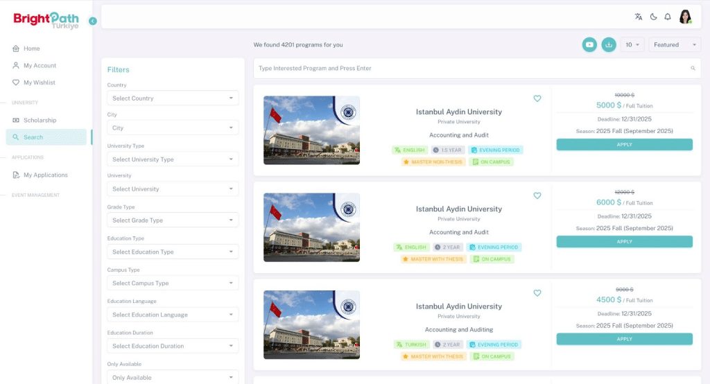Click the download results icon button
The image size is (710, 384).
click(609, 44)
